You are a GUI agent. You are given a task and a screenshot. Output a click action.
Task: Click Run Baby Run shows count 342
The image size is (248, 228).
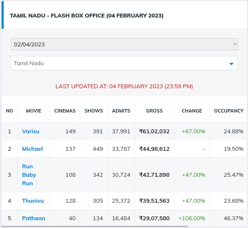[x=98, y=175]
